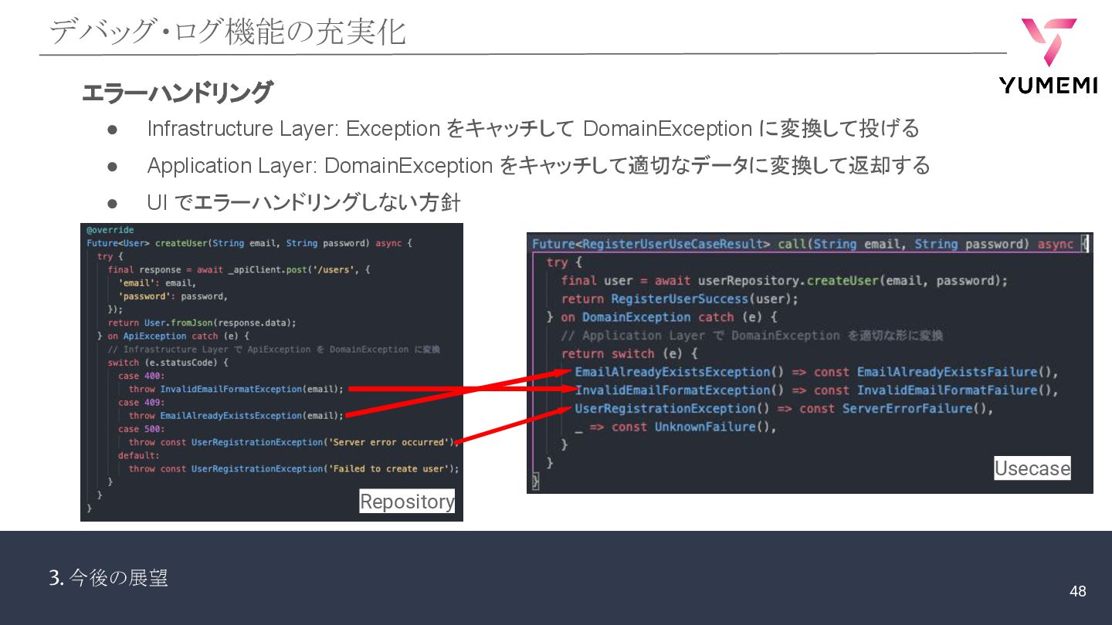
Task: Select throw InvalidEmailFormatException(email) in the Repository code
Action: [236, 389]
